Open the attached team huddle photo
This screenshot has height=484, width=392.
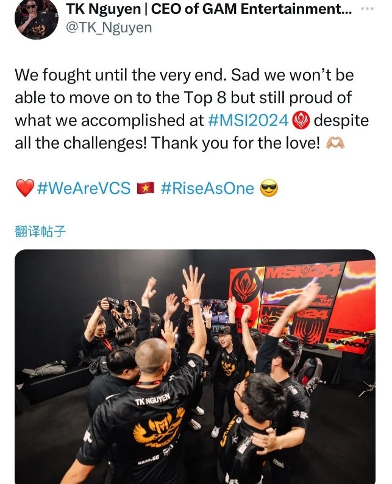point(195,367)
